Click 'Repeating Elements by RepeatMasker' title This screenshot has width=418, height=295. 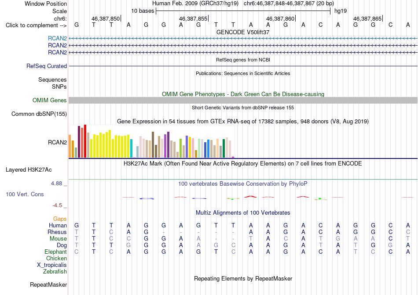[x=243, y=278]
